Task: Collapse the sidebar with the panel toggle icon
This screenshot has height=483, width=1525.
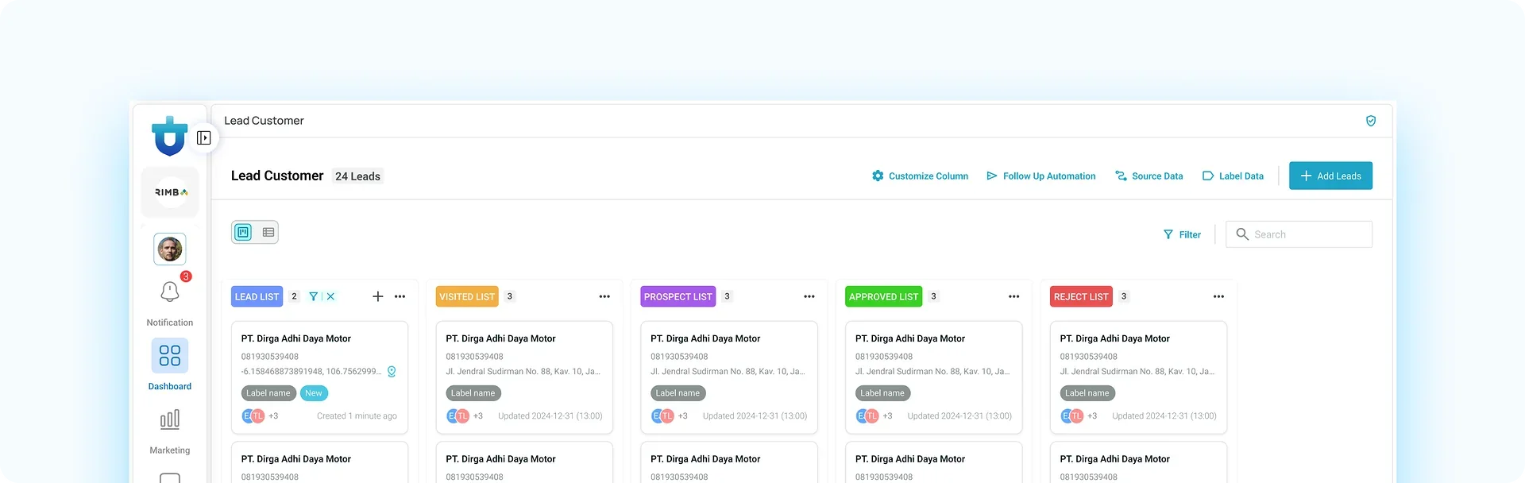Action: click(203, 138)
